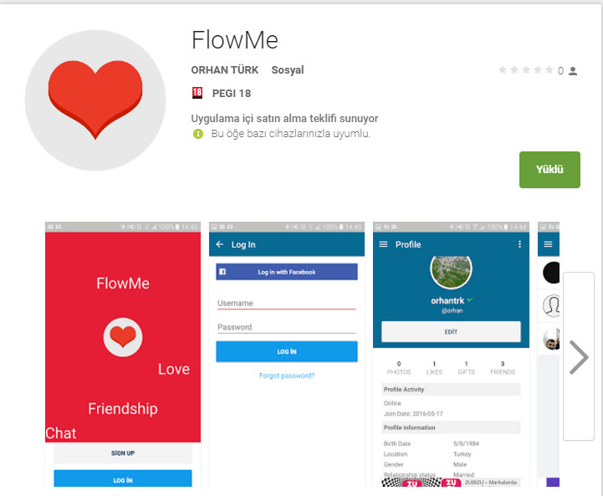Click the Facebook logo on login button
This screenshot has height=496, width=603.
pyautogui.click(x=222, y=272)
